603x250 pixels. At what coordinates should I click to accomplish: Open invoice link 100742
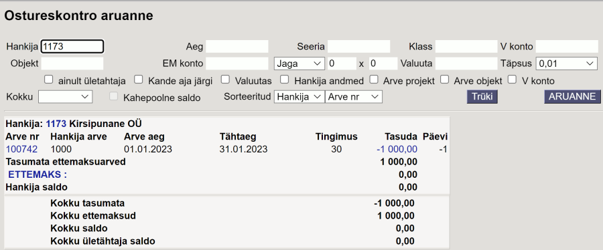click(21, 149)
